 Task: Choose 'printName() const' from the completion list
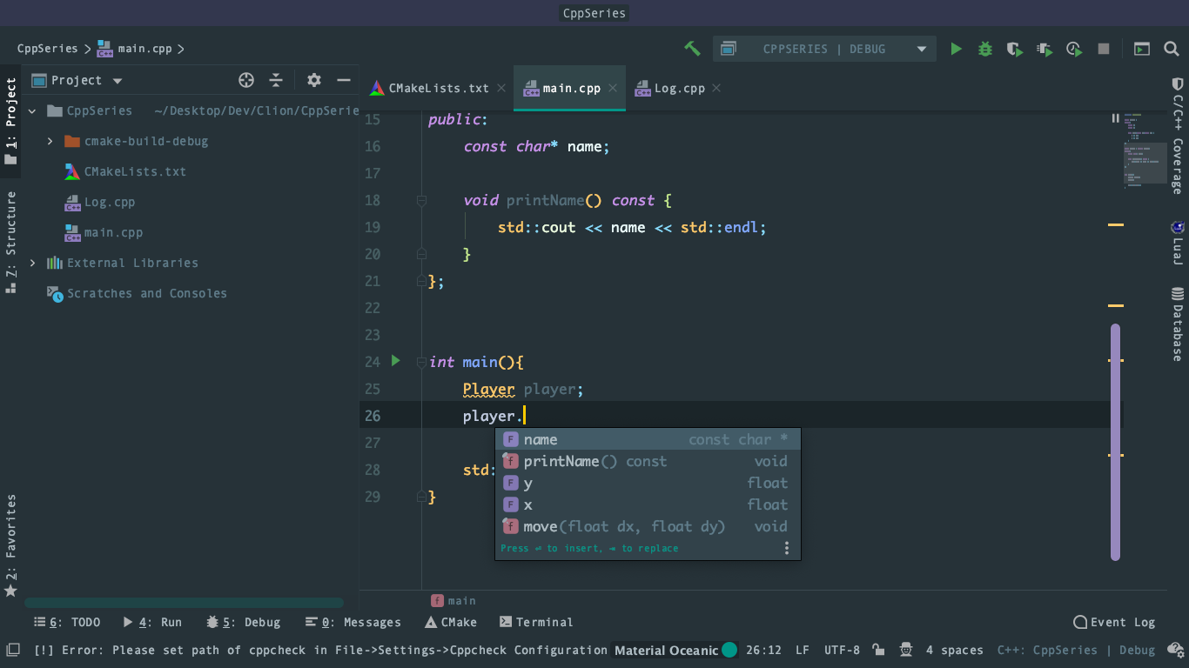pos(648,461)
